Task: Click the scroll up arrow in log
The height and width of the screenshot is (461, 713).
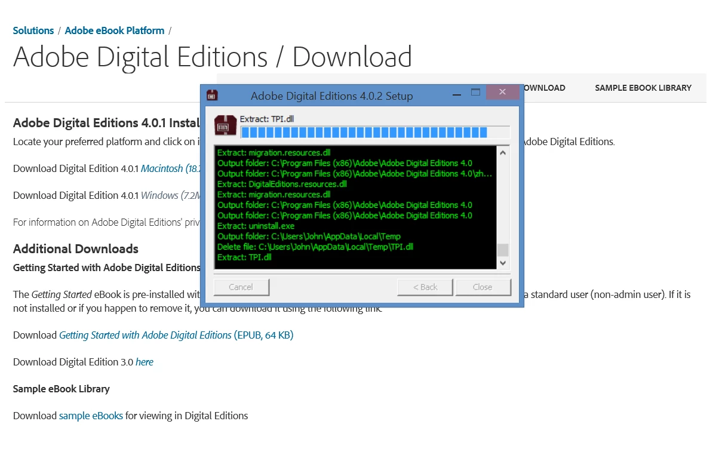Action: [503, 153]
